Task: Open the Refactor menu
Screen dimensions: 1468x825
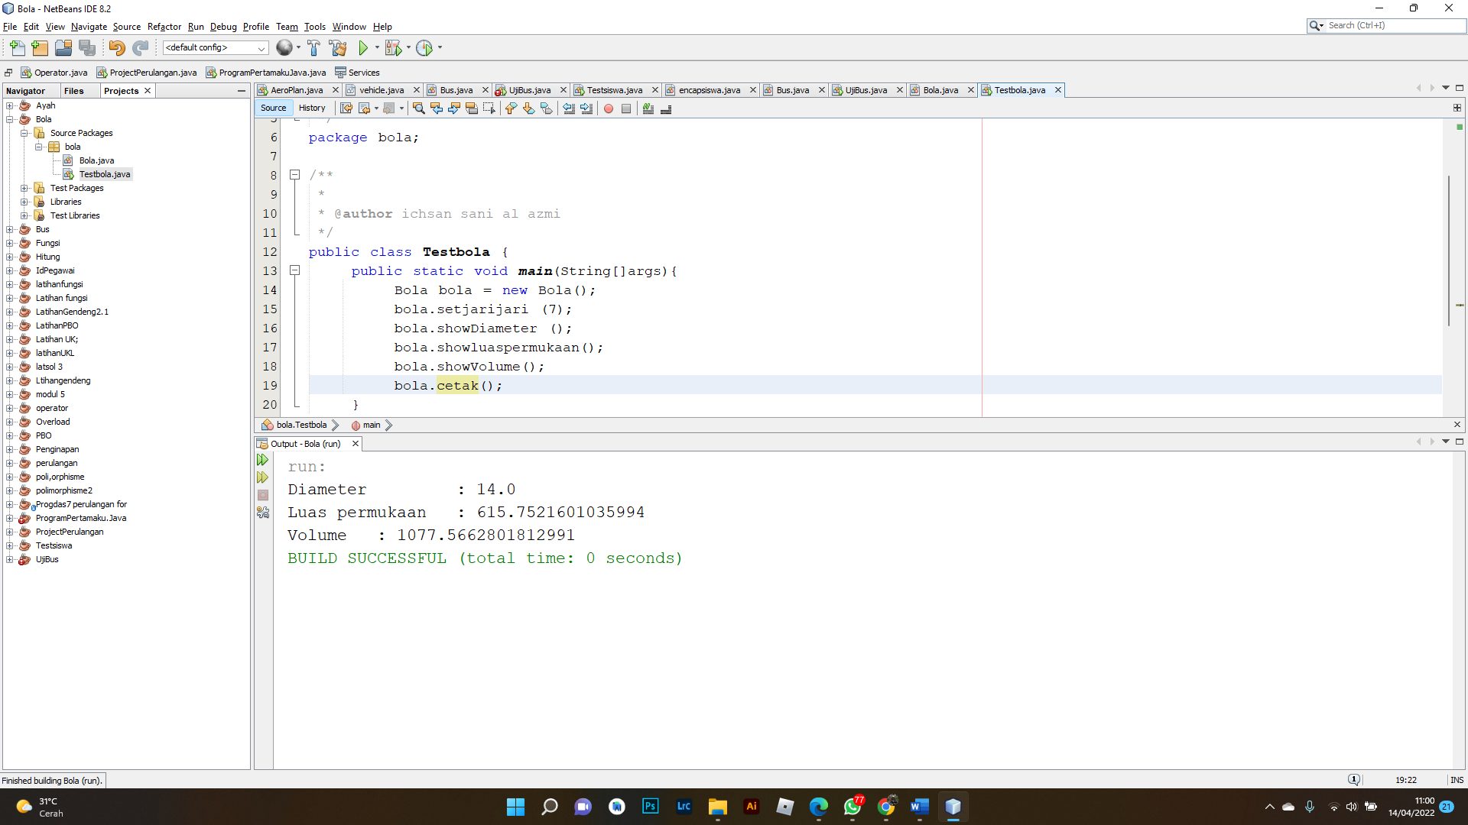Action: [164, 27]
